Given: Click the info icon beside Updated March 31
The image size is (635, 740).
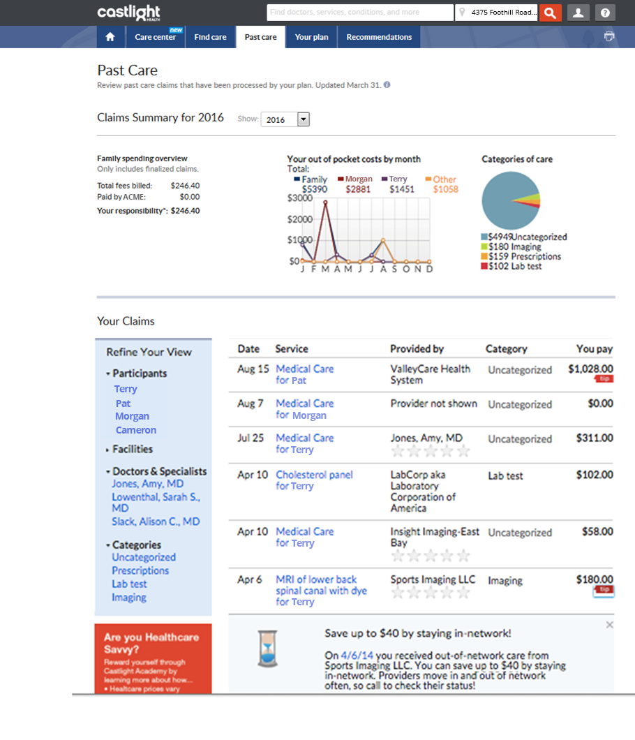Looking at the screenshot, I should coord(387,85).
